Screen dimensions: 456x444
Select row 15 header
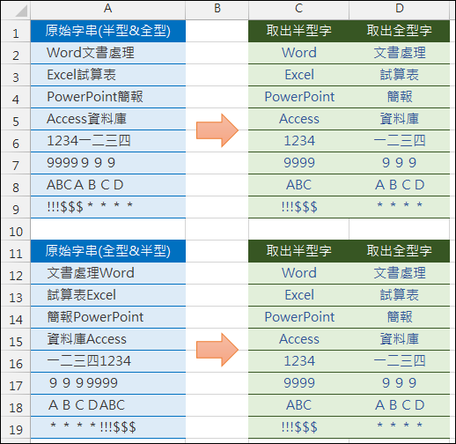click(x=16, y=339)
